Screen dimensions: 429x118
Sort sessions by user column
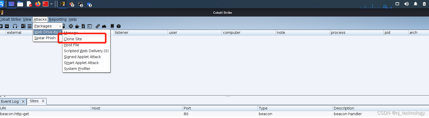point(195,33)
